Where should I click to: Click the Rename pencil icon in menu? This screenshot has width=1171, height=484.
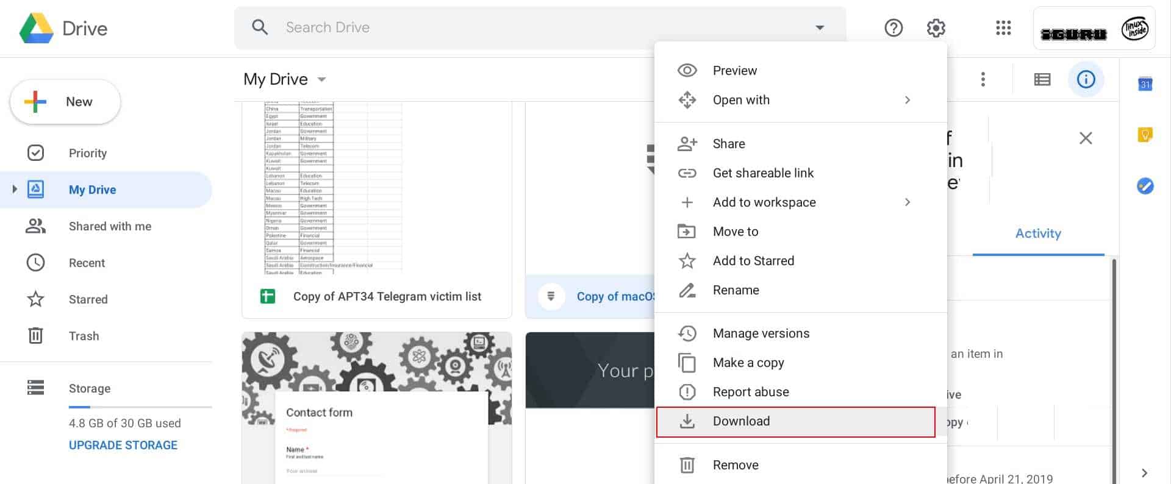tap(687, 290)
